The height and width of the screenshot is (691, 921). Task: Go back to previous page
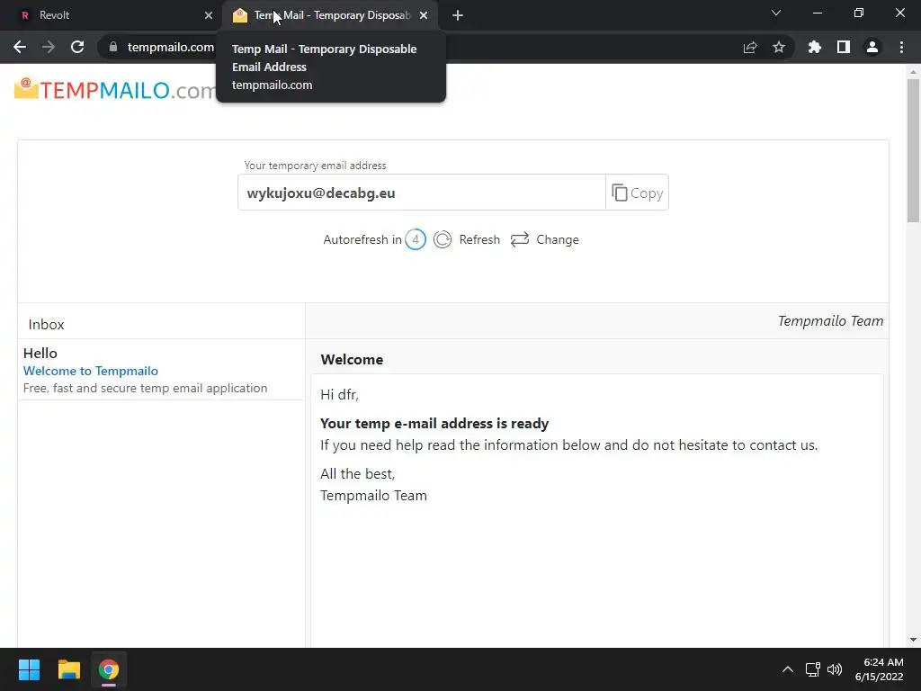pos(20,47)
